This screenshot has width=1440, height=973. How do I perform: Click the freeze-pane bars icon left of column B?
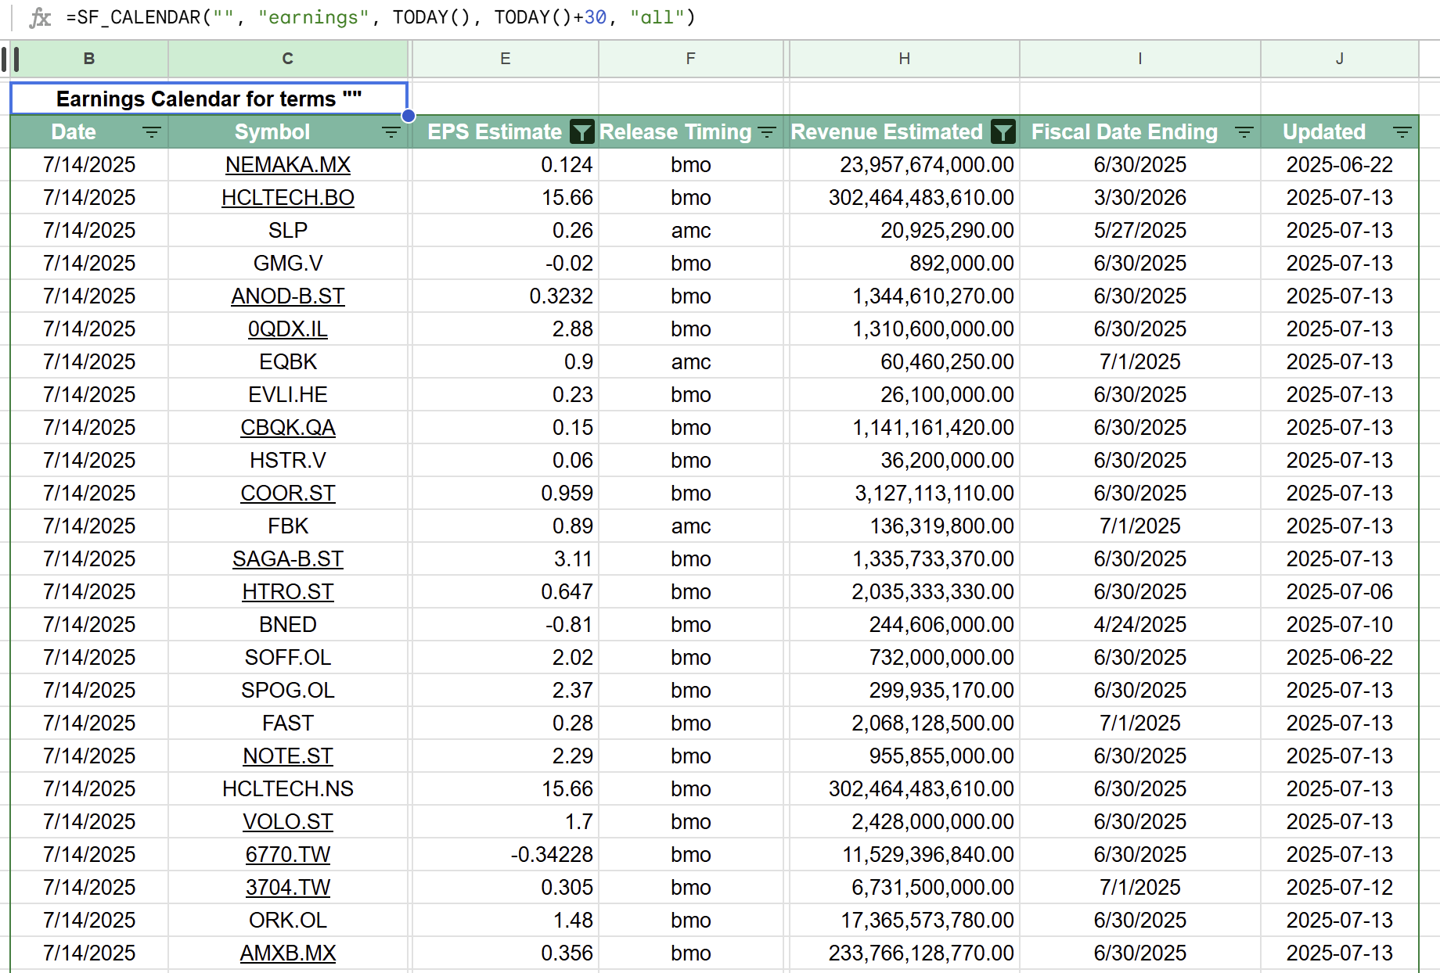(12, 59)
